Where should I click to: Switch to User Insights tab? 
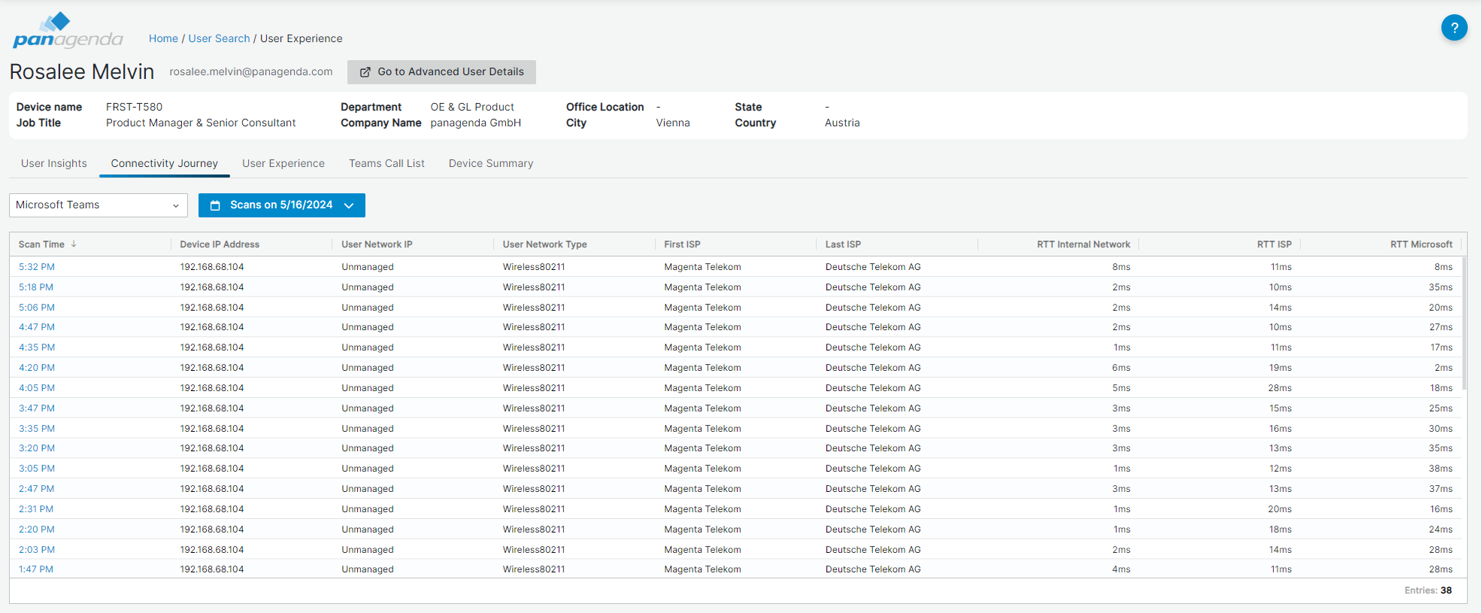[54, 163]
